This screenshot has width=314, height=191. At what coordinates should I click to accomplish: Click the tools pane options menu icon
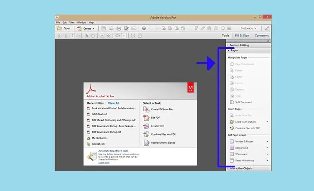tap(268, 41)
